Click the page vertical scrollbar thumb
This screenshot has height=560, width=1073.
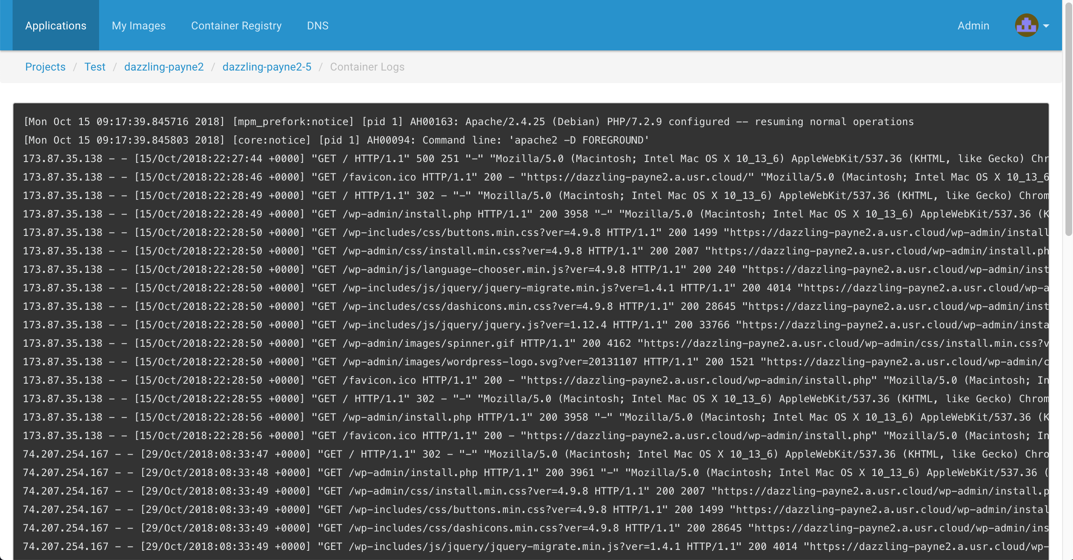[x=1069, y=120]
